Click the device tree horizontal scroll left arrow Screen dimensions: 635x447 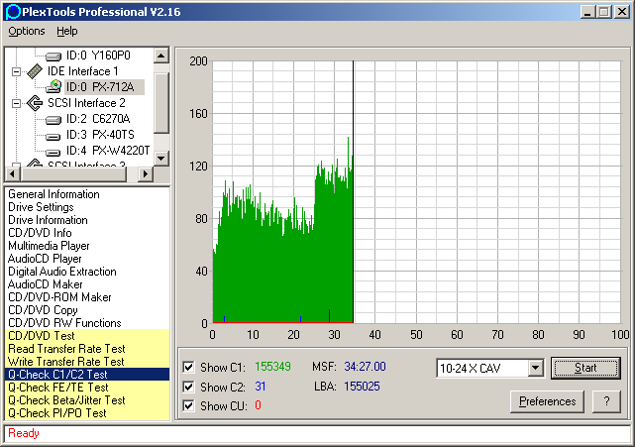pyautogui.click(x=13, y=174)
